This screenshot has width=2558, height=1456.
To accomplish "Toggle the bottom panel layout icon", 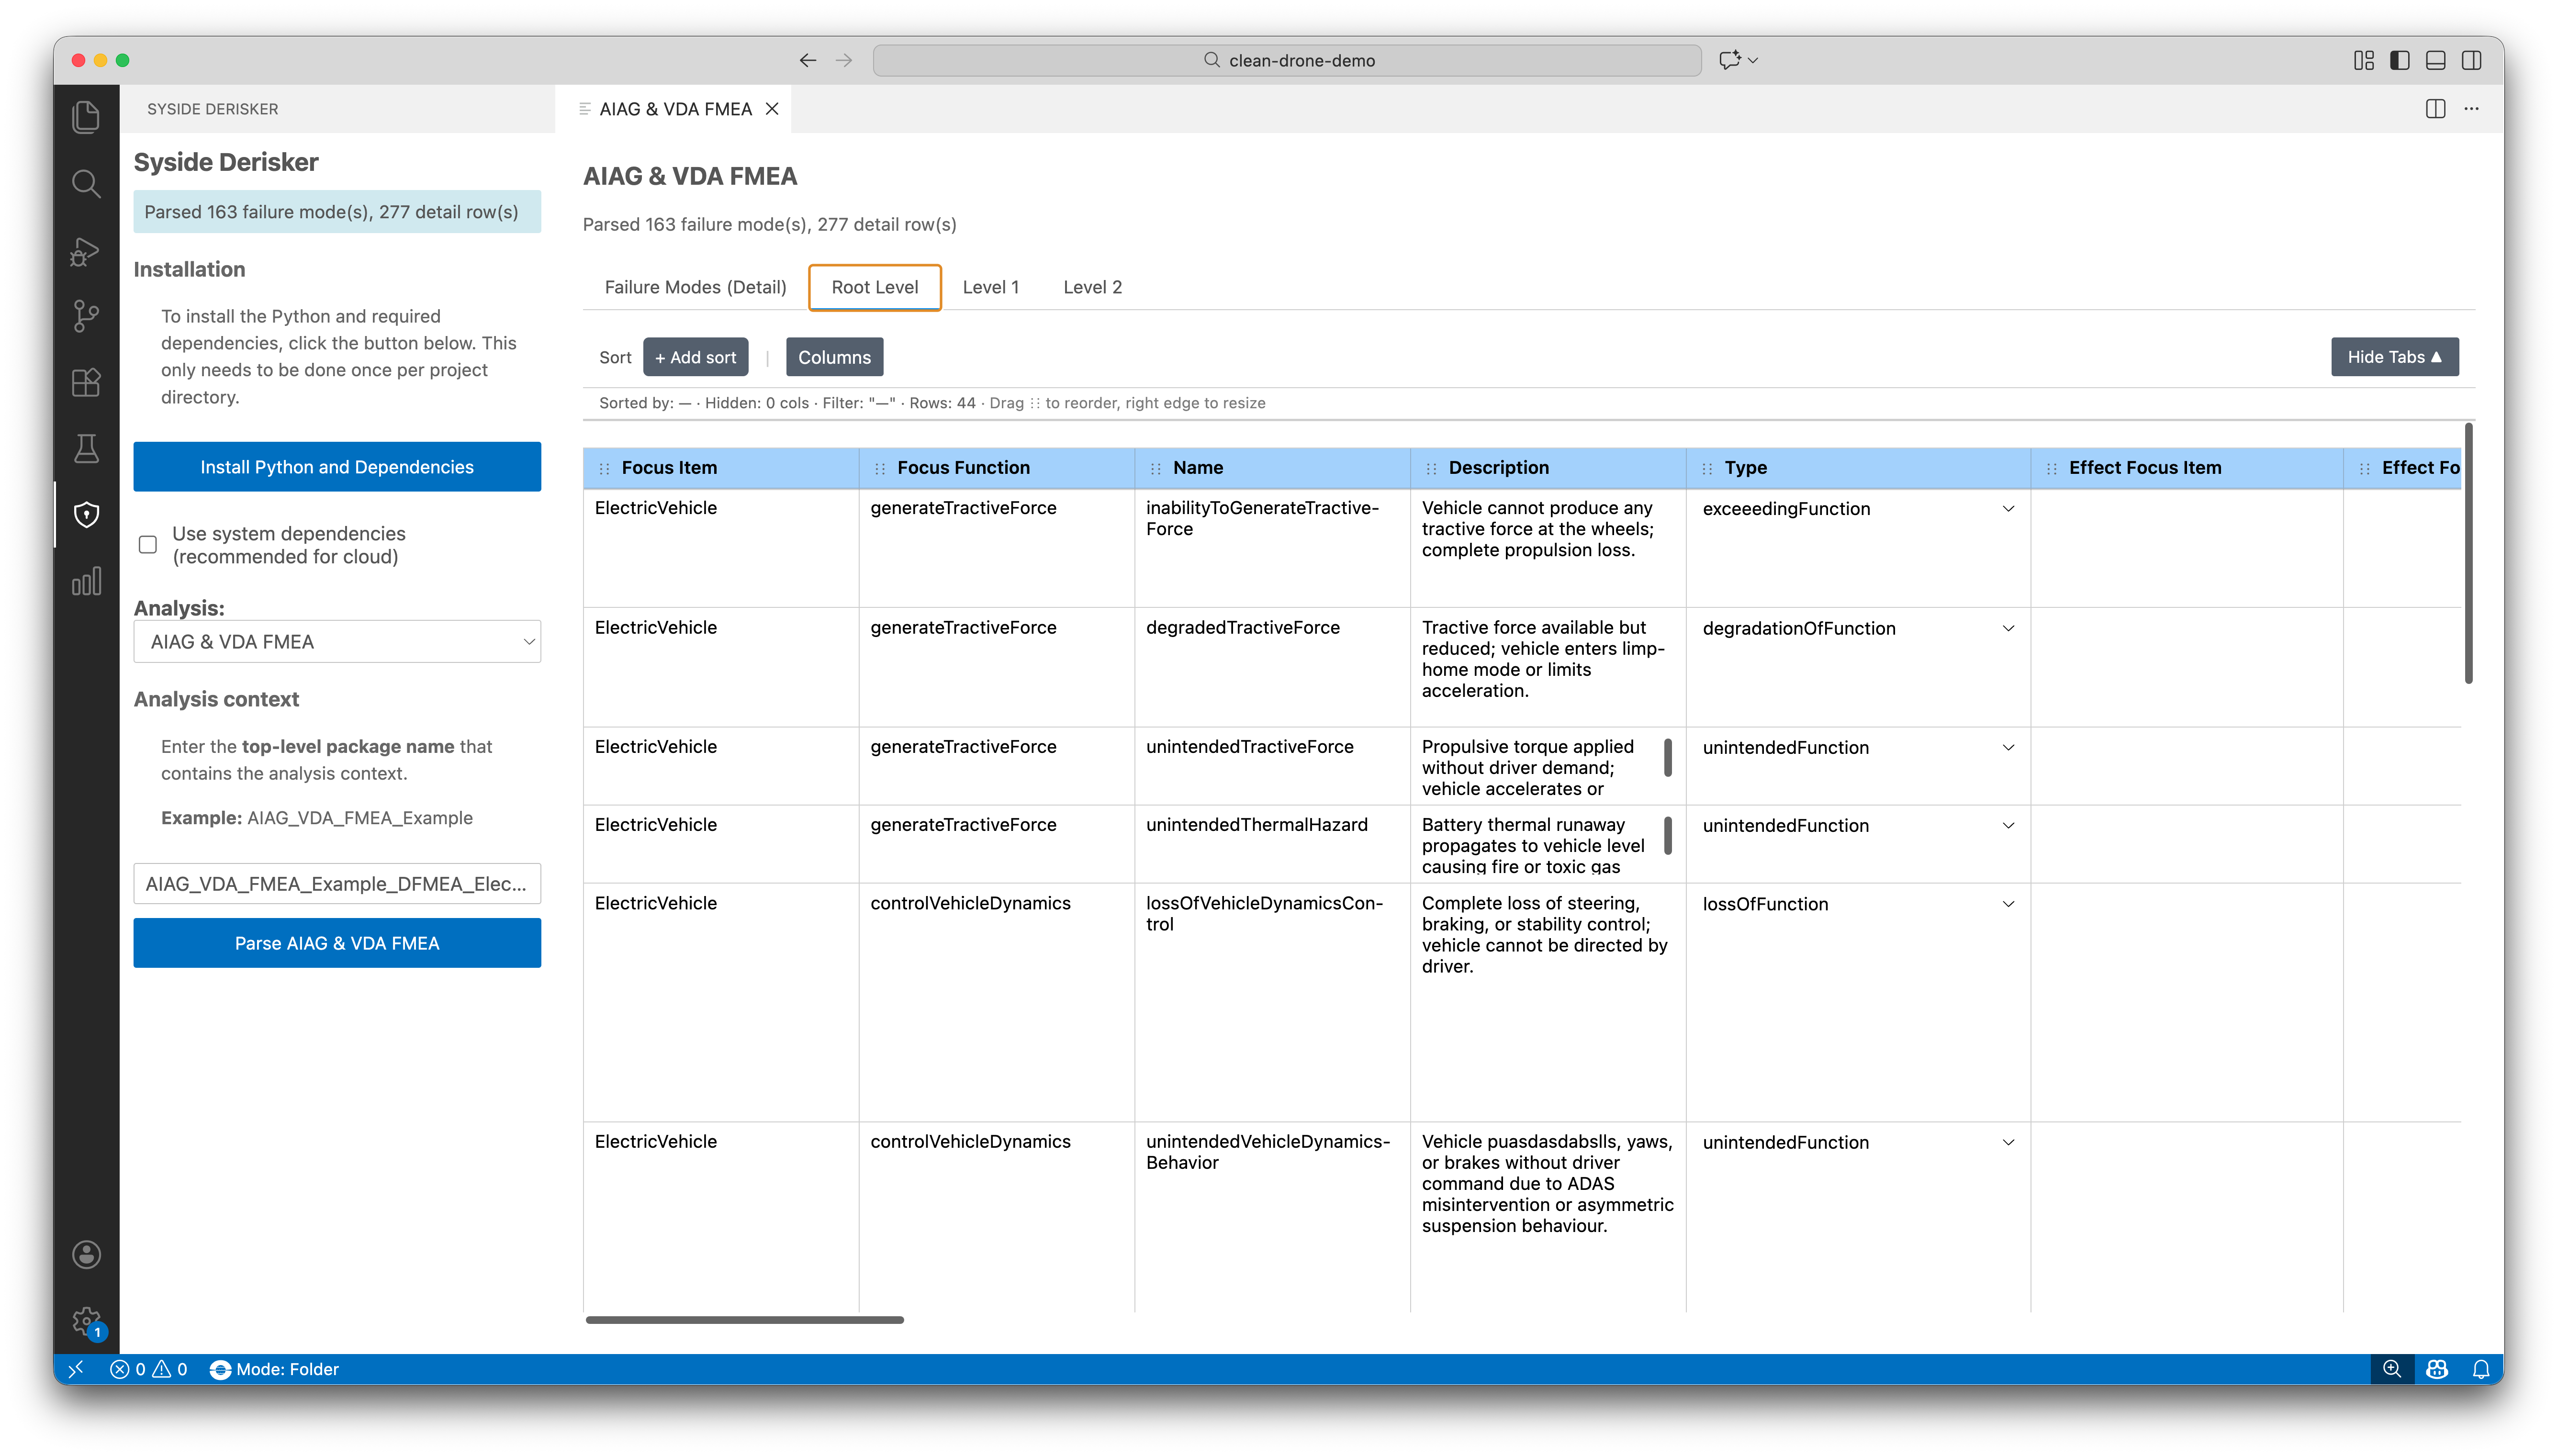I will (2435, 60).
